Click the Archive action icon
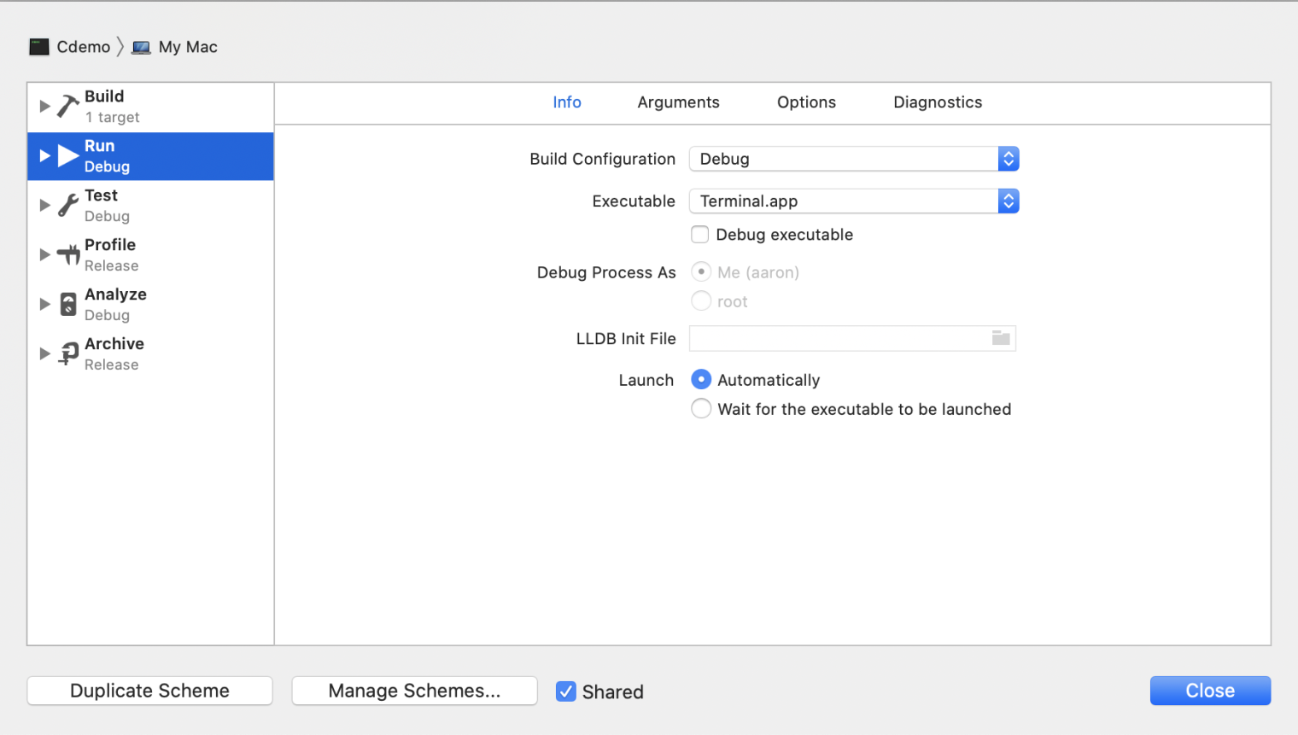 coord(68,353)
